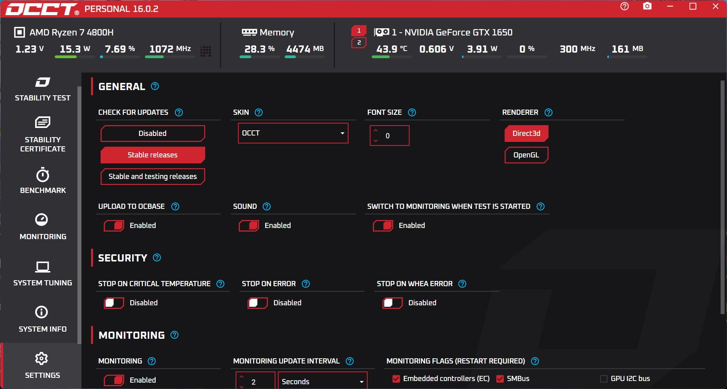Go to the Benchmark page
Screen dimensions: 727x389
42,181
